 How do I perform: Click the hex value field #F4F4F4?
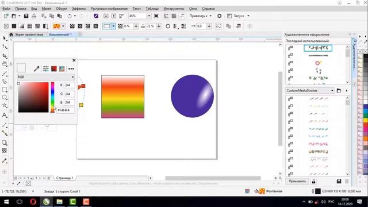66,110
